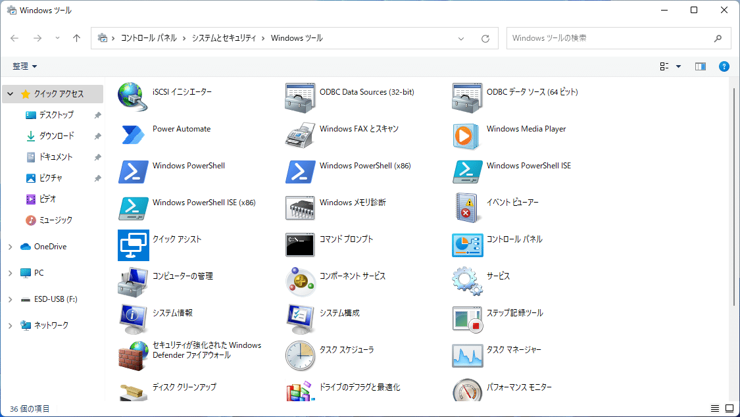The width and height of the screenshot is (740, 417).
Task: Click システムとセキュリティ in the address breadcrumb
Action: click(224, 38)
